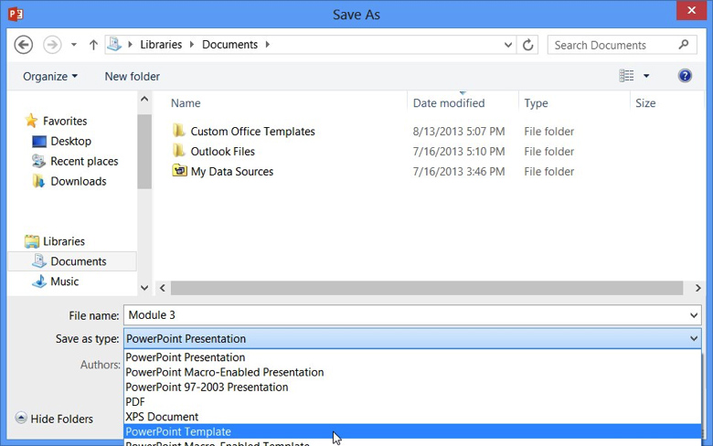This screenshot has height=446, width=713.
Task: Choose PowerPoint Macro-Enabled Presentation type
Action: (412, 372)
